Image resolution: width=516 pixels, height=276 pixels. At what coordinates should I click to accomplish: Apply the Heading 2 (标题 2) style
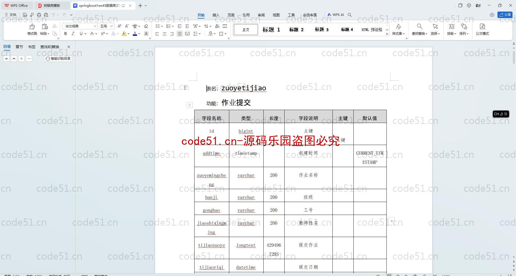click(x=296, y=30)
